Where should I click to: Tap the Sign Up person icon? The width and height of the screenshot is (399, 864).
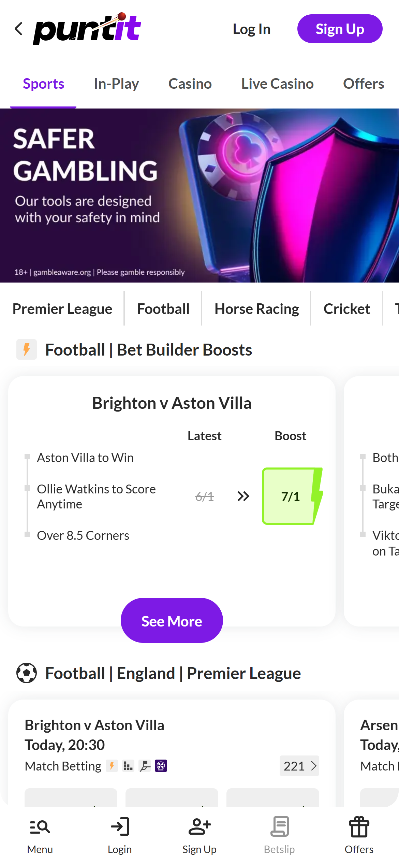[199, 827]
